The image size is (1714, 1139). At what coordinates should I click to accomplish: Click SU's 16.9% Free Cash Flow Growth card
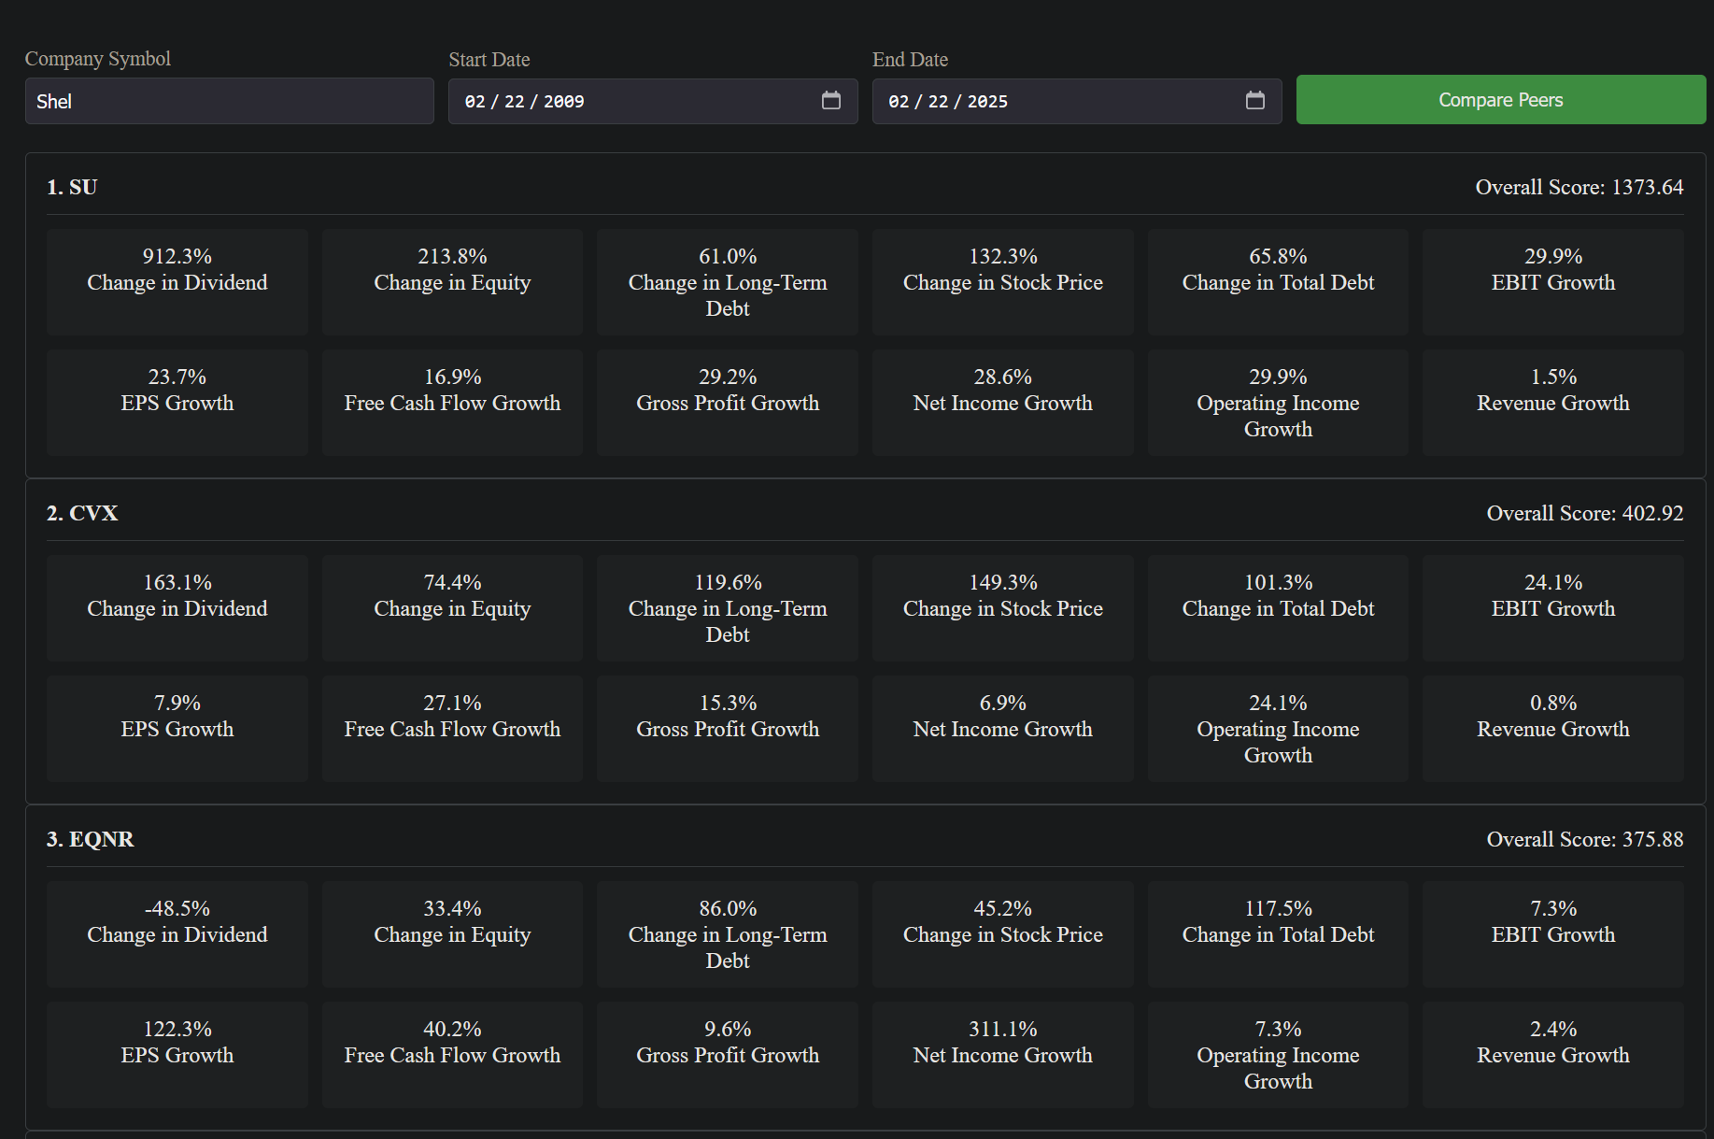coord(452,403)
